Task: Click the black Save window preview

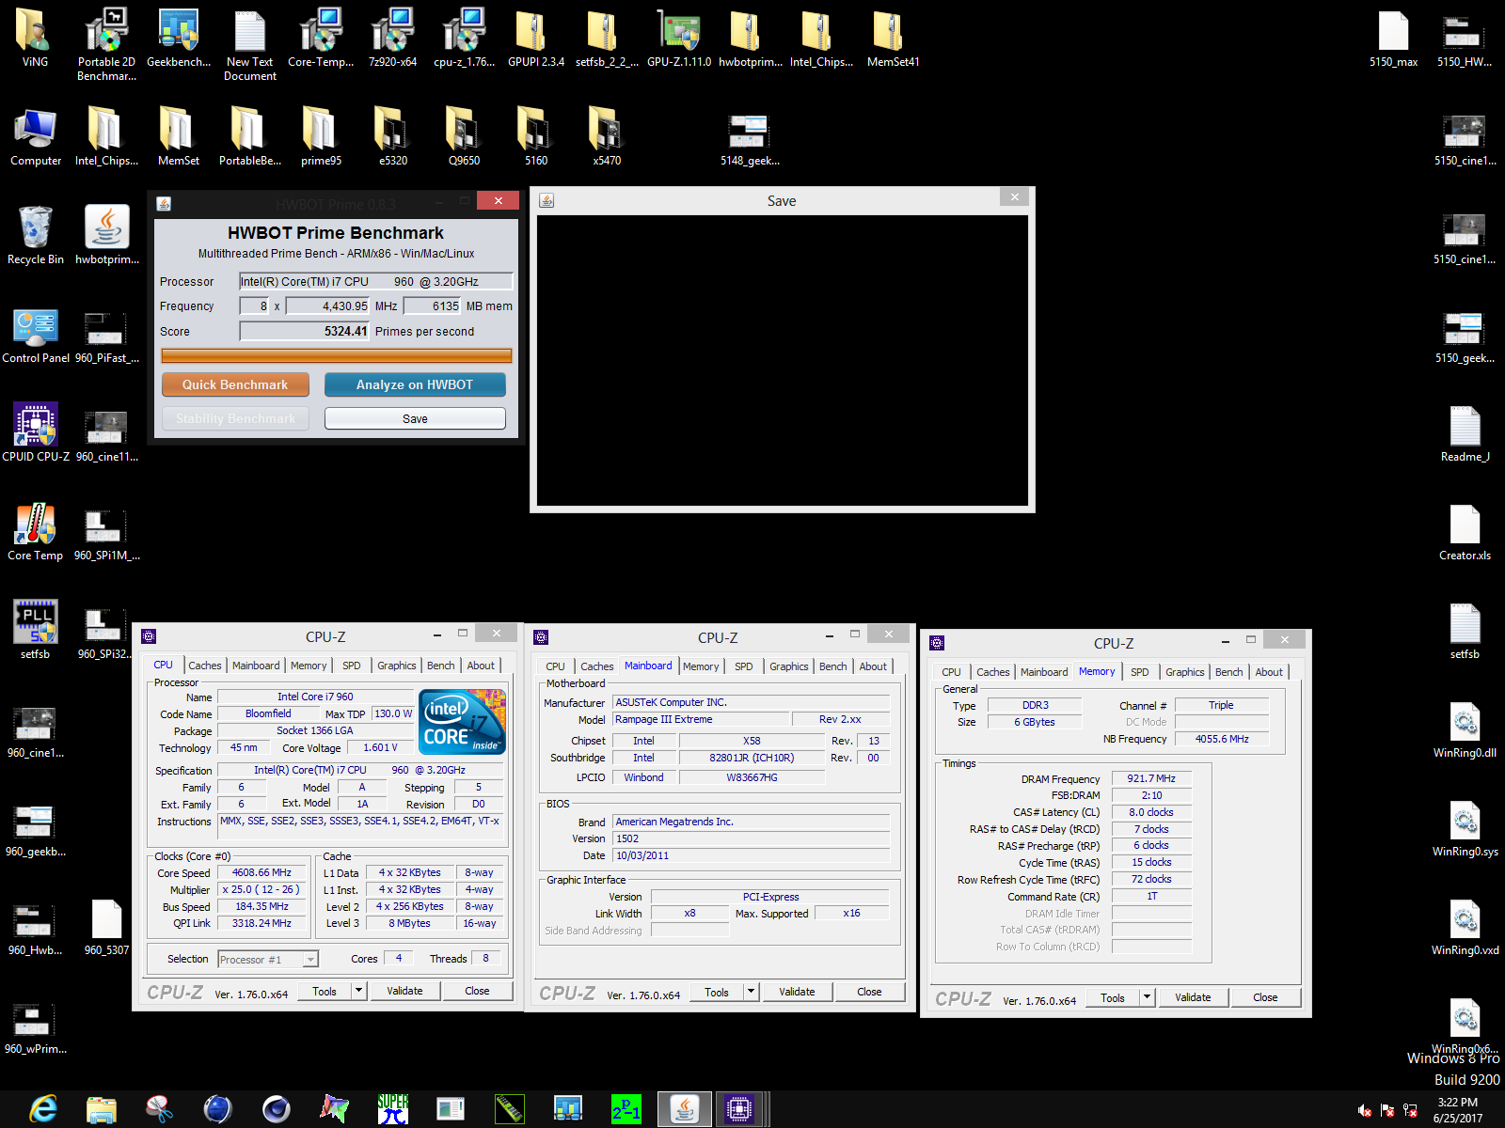Action: tap(783, 361)
